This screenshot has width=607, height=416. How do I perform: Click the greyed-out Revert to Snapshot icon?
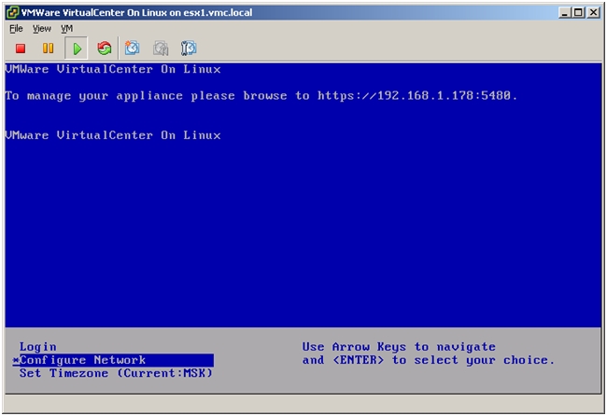(x=161, y=48)
